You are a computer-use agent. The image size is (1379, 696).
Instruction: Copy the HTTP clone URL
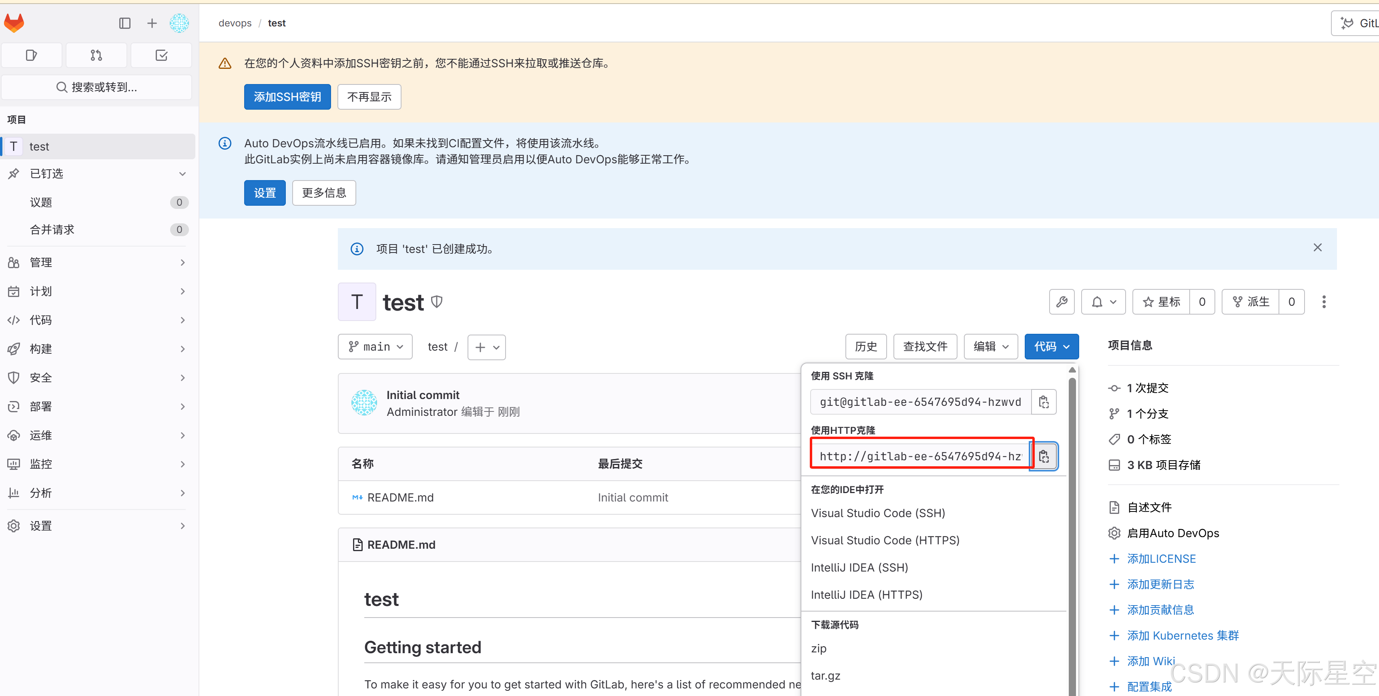(x=1044, y=456)
